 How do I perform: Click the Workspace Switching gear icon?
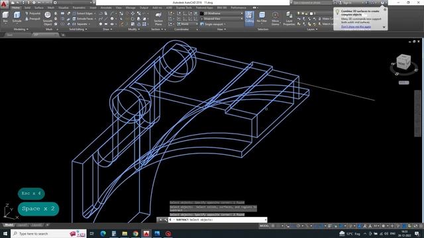pos(384,225)
